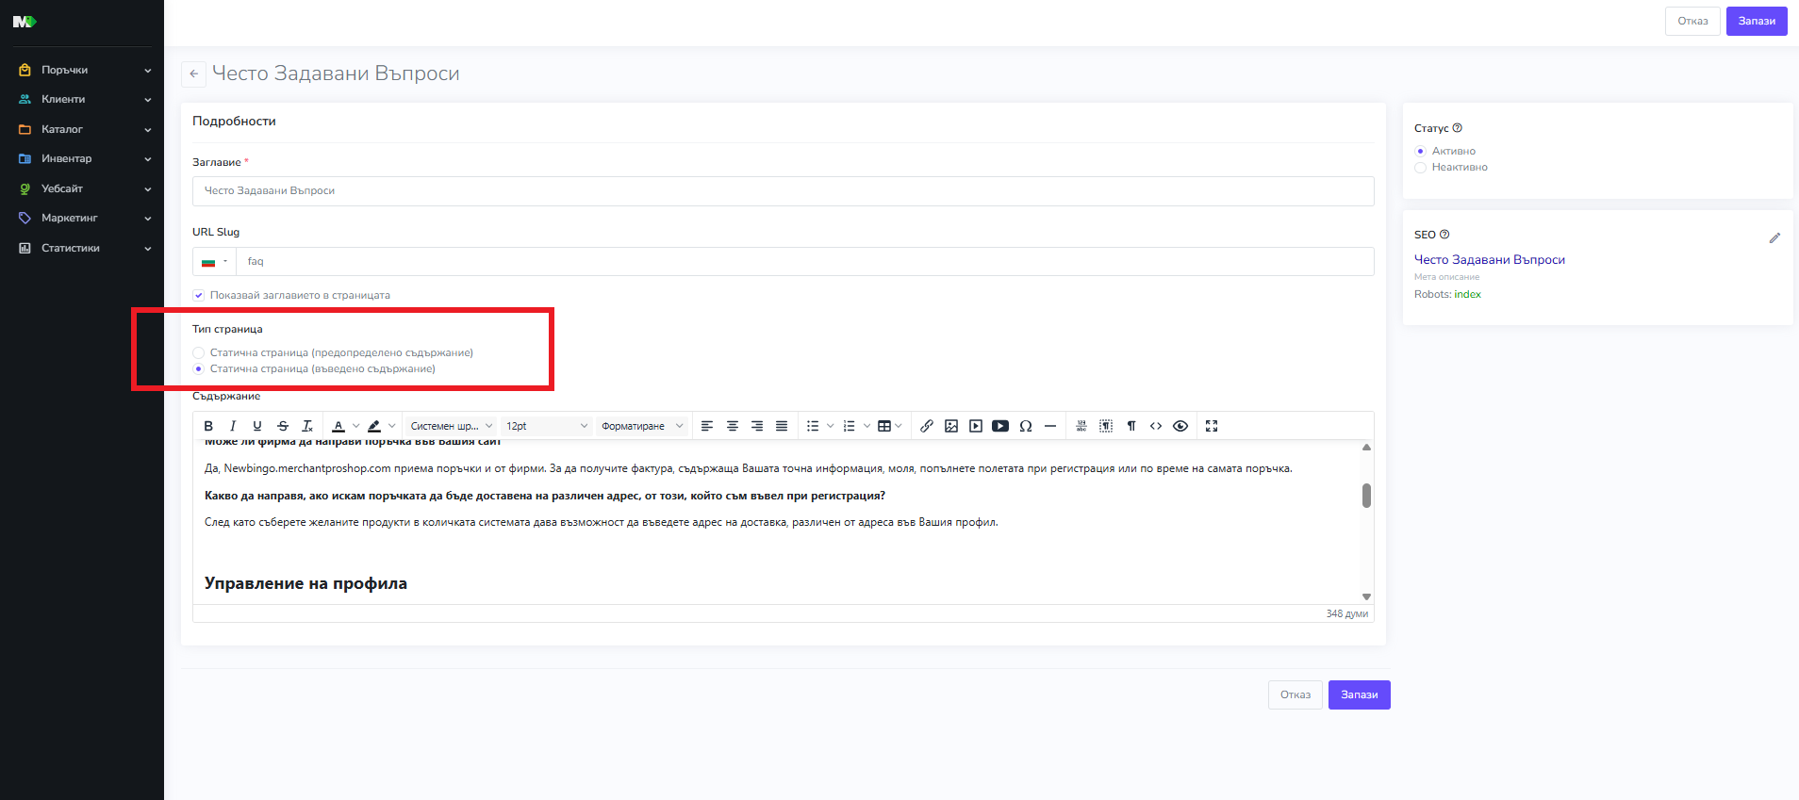
Task: Open the source code view
Action: click(1156, 426)
